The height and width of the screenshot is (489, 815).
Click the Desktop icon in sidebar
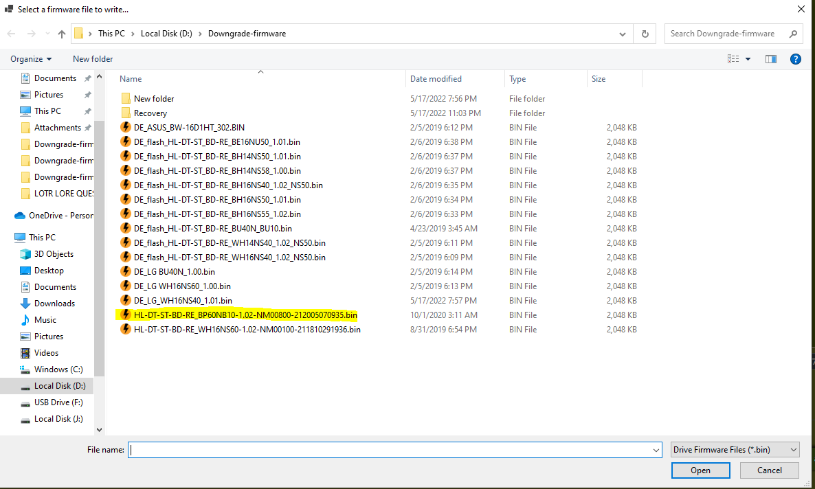[25, 271]
